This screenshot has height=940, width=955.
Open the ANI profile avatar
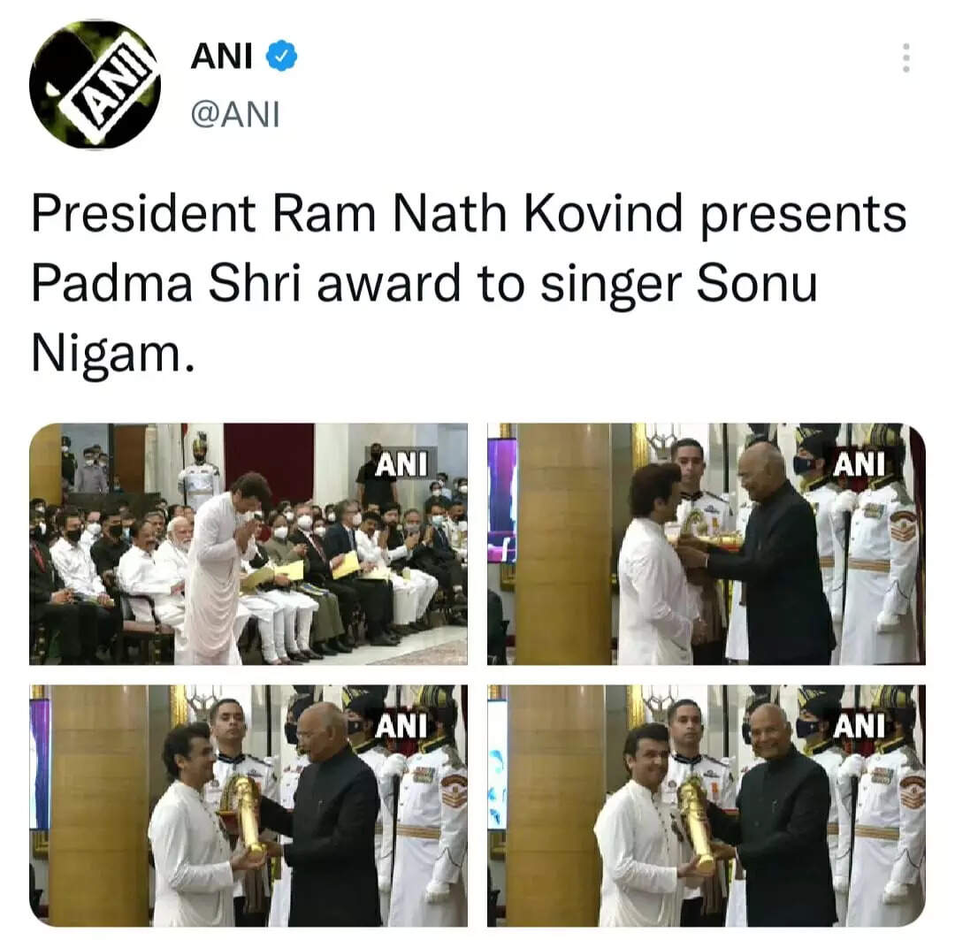(95, 84)
